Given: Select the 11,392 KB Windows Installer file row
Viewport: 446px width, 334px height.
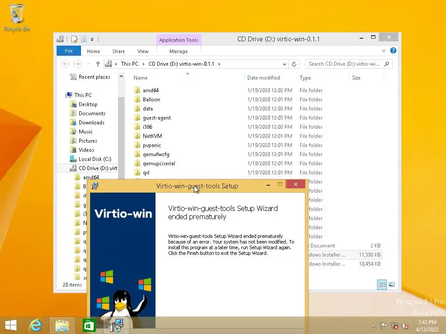Looking at the screenshot, I should click(x=345, y=255).
